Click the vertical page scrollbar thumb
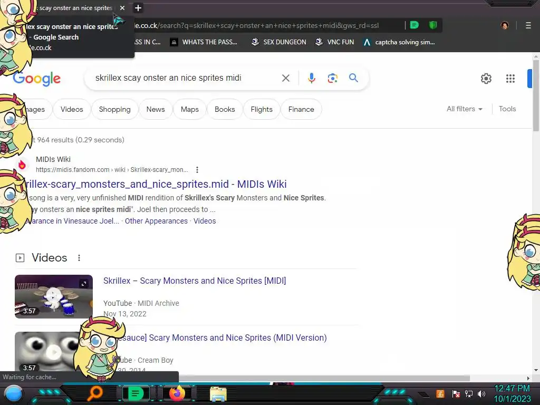540x405 pixels. pos(536,95)
